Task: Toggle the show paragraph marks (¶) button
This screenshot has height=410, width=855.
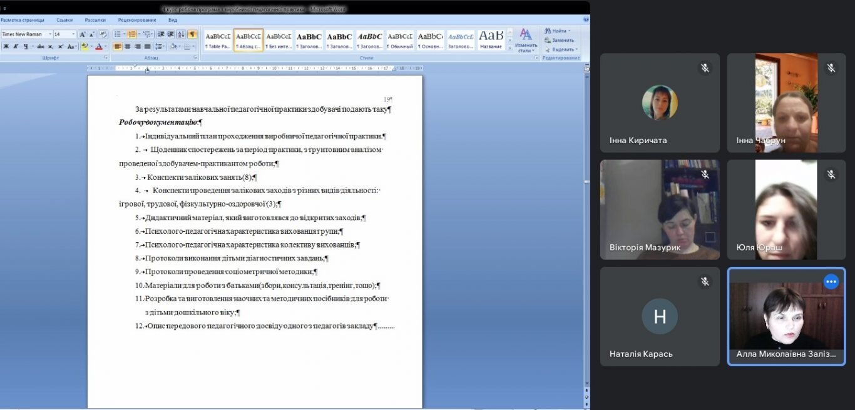Action: point(192,34)
